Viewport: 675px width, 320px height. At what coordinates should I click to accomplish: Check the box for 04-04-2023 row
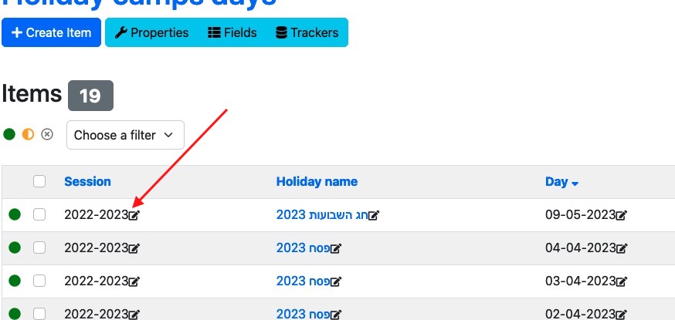[x=39, y=248]
